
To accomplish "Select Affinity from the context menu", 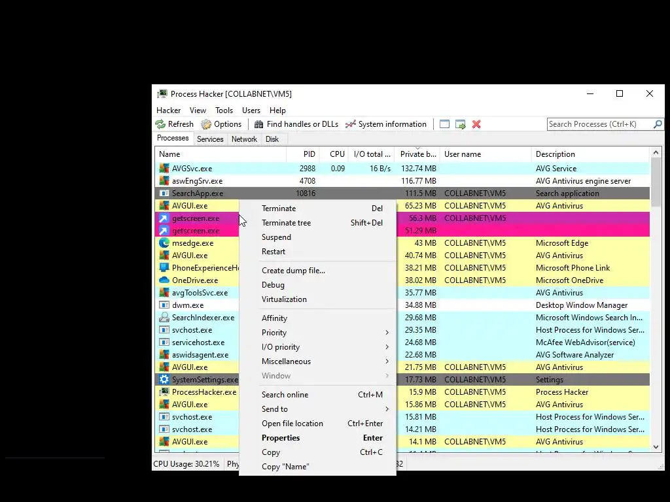I will coord(317,318).
